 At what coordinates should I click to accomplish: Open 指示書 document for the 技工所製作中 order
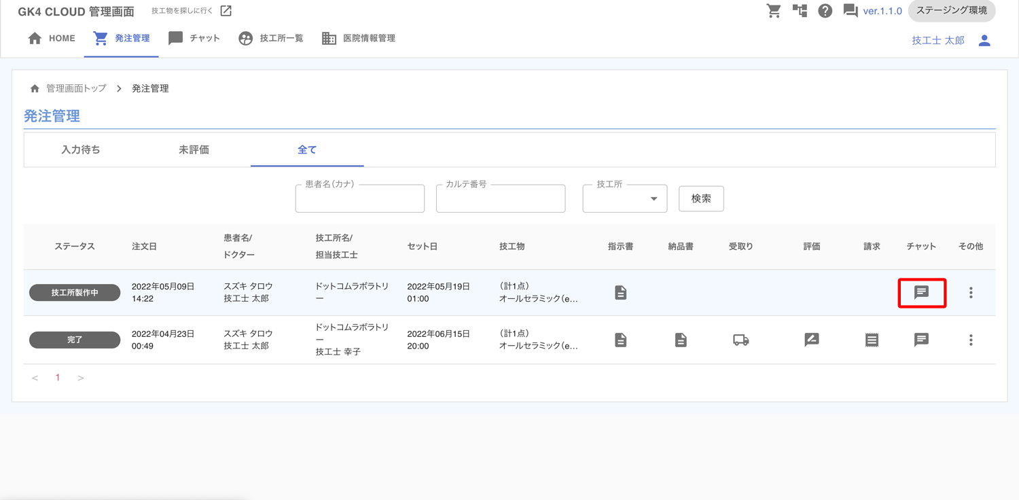tap(620, 293)
